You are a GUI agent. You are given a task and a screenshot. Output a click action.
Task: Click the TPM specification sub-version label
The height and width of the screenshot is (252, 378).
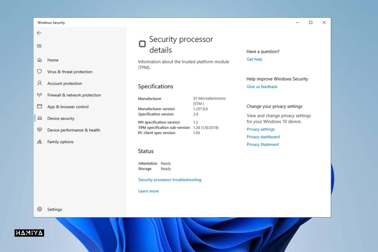pos(164,128)
